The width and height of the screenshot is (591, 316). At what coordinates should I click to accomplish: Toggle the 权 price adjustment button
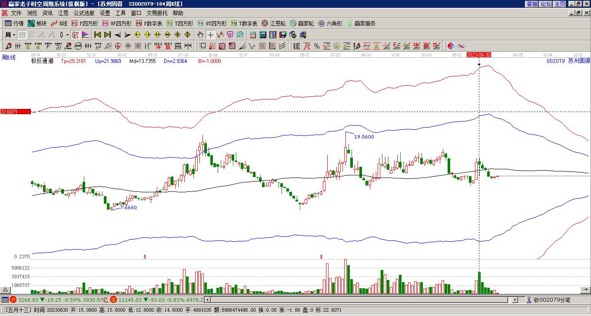click(75, 35)
